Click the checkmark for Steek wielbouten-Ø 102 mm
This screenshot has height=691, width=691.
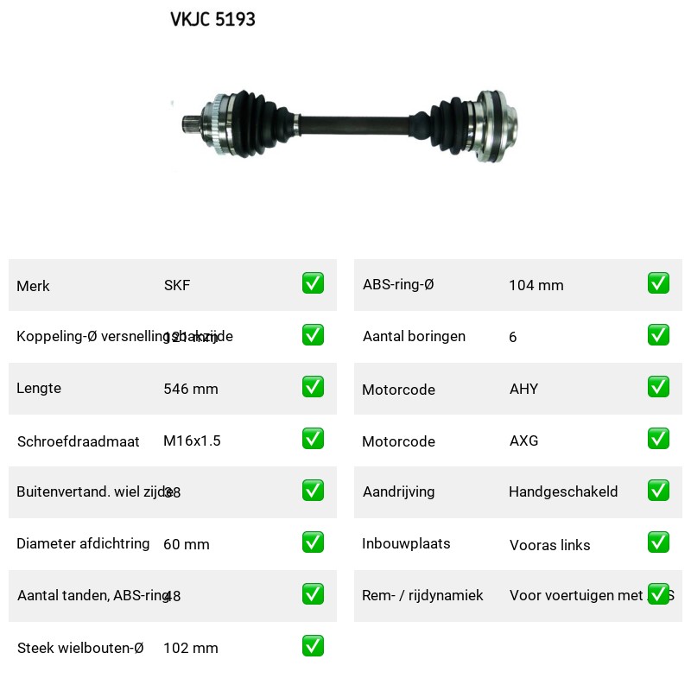click(313, 645)
